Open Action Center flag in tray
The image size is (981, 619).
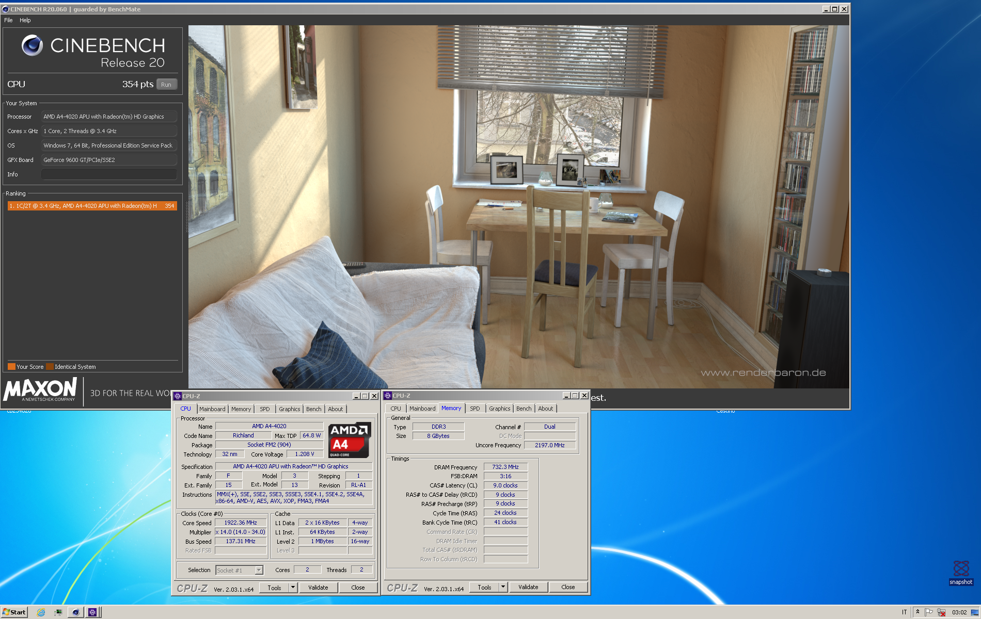(x=929, y=612)
